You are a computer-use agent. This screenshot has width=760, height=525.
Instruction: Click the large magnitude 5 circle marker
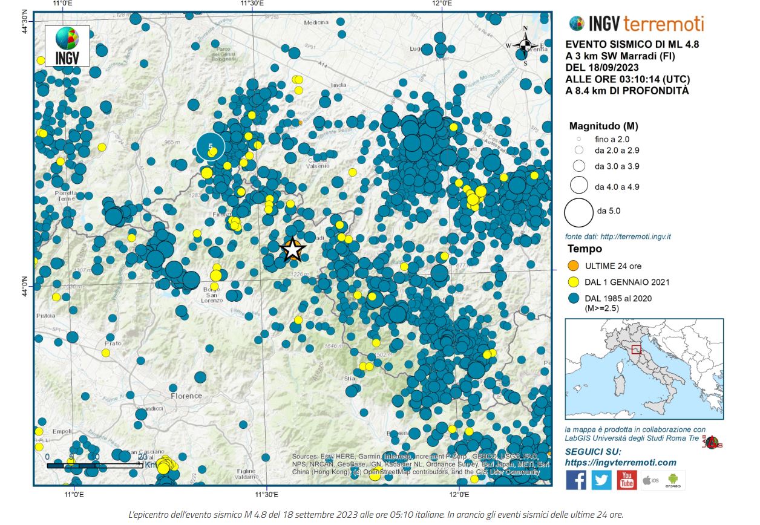pyautogui.click(x=211, y=146)
